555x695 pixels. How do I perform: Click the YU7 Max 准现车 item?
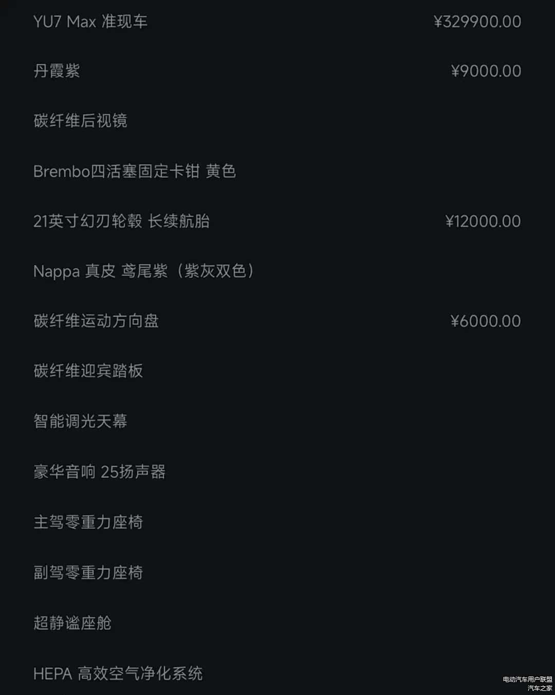[90, 22]
